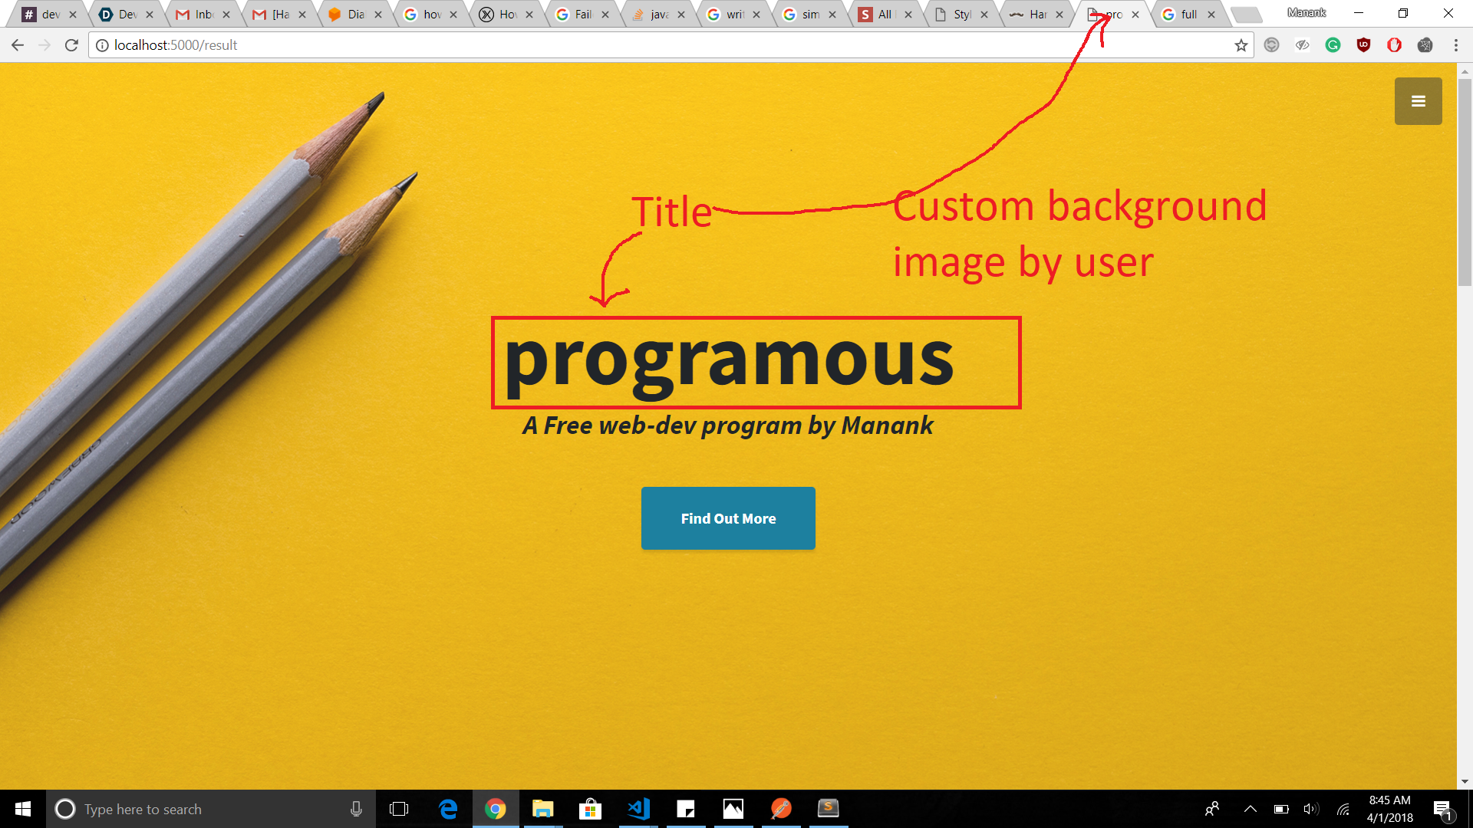Open the volume control in tray

(1310, 809)
